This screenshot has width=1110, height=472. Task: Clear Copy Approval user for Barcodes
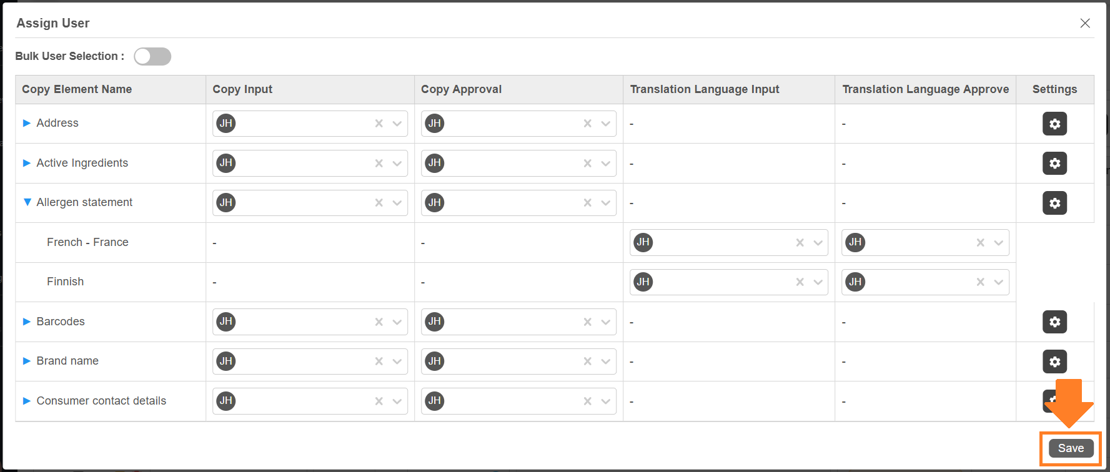point(587,322)
